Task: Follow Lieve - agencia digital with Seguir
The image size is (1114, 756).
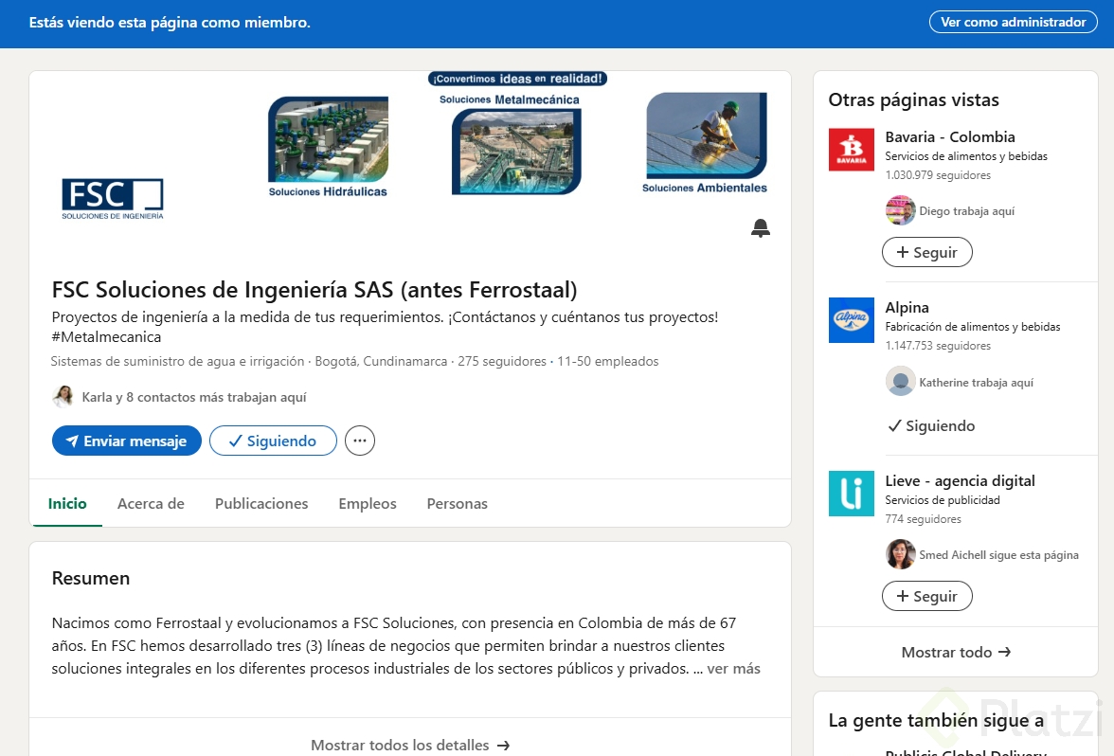Action: [926, 596]
